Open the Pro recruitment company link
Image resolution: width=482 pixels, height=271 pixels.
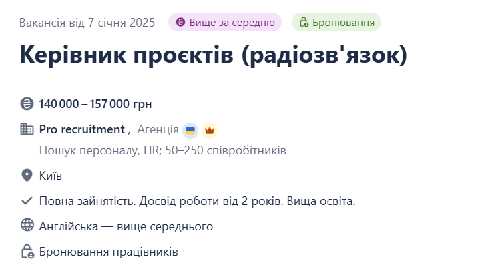coord(82,129)
